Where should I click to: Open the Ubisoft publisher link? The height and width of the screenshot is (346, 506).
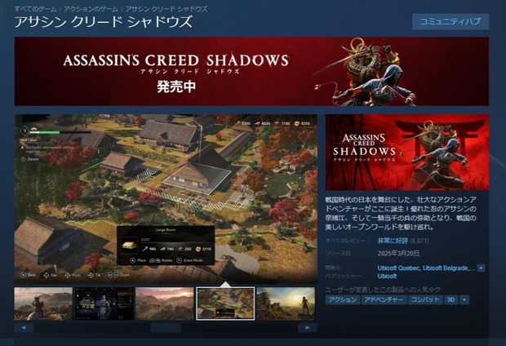point(387,277)
